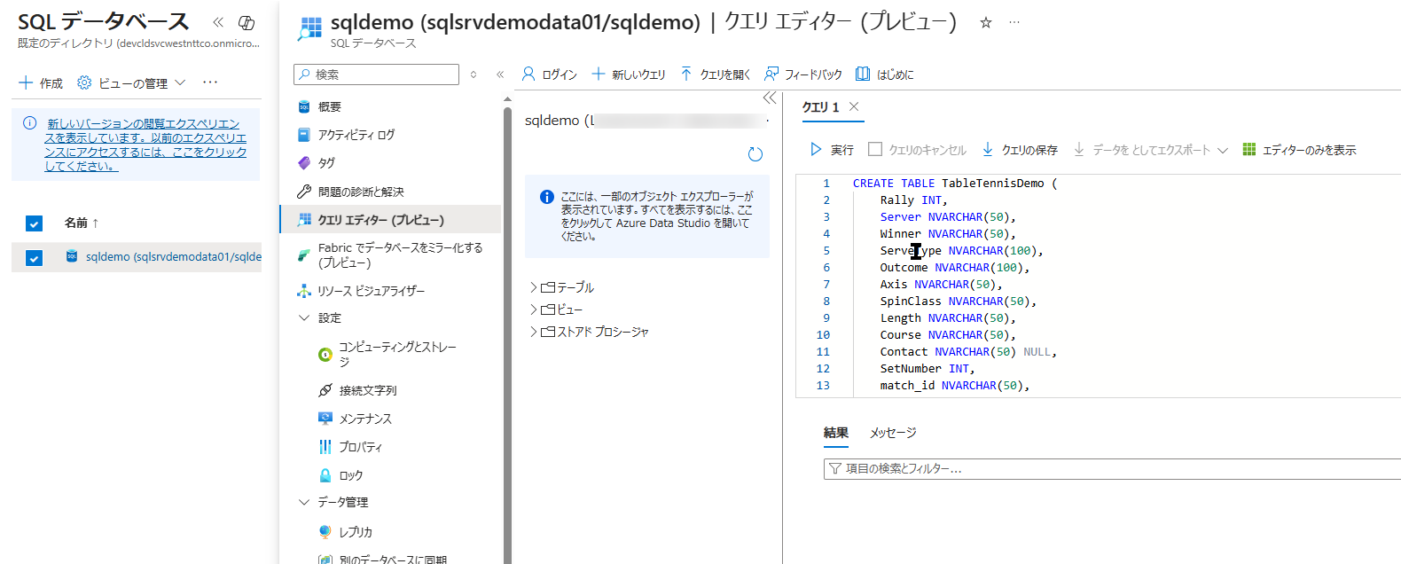Favorite the page with star icon

tap(985, 23)
